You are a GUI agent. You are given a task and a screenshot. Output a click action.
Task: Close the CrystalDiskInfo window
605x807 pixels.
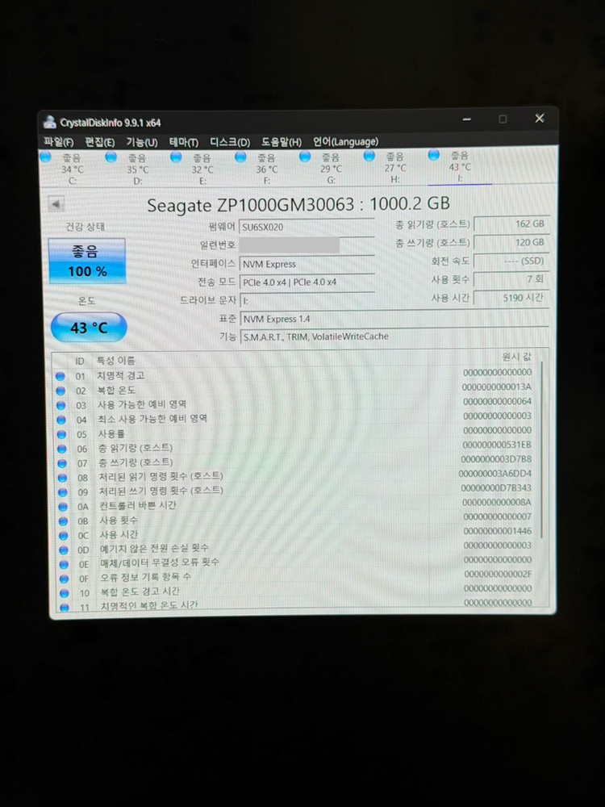[539, 119]
